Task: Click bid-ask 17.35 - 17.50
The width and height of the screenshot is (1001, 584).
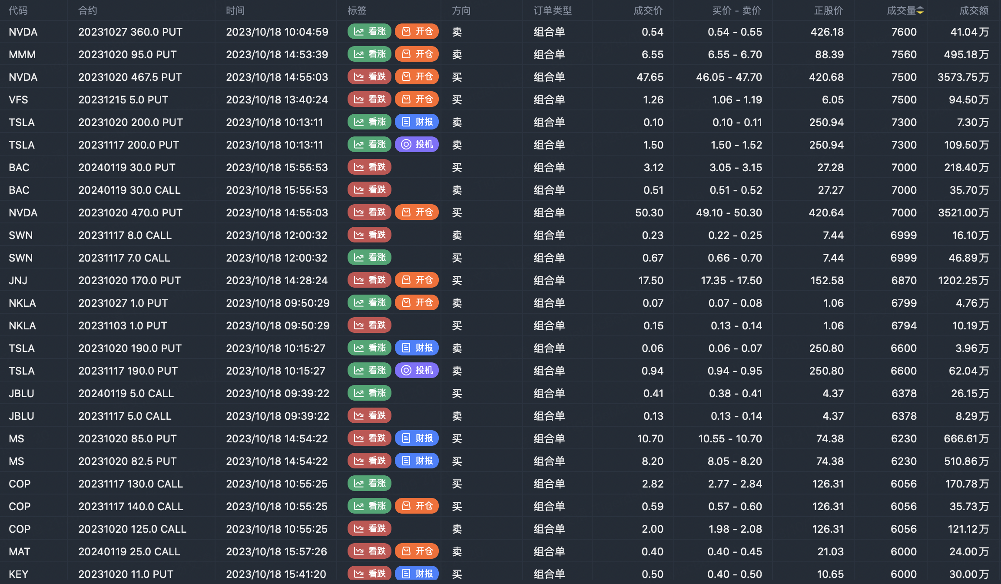Action: coord(732,280)
